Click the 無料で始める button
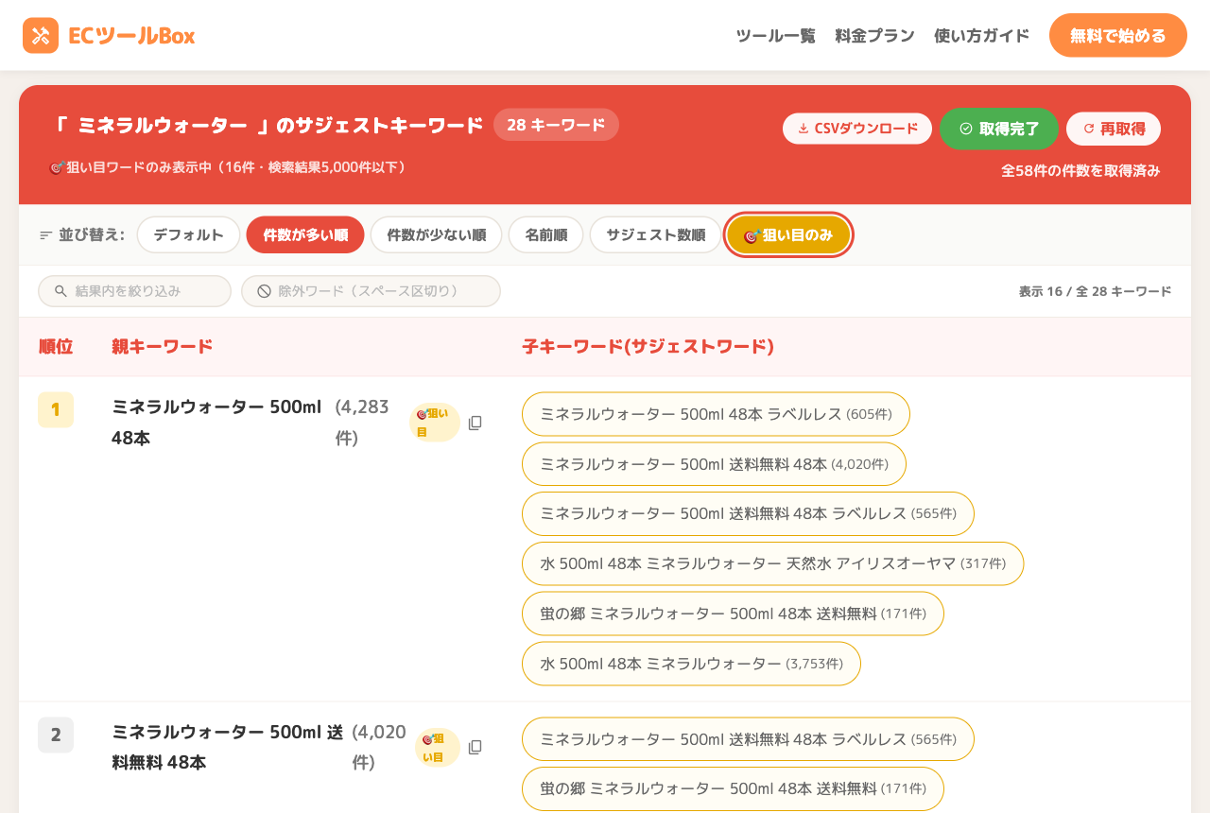The height and width of the screenshot is (813, 1210). (x=1118, y=36)
